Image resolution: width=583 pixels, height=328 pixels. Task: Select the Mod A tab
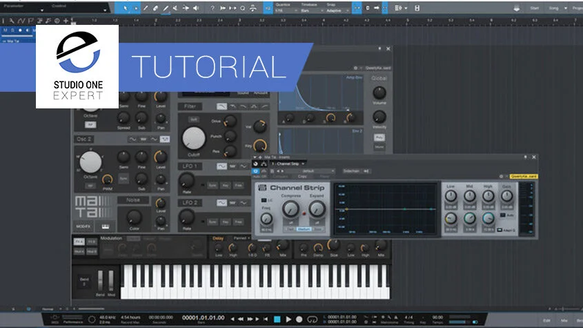click(79, 251)
